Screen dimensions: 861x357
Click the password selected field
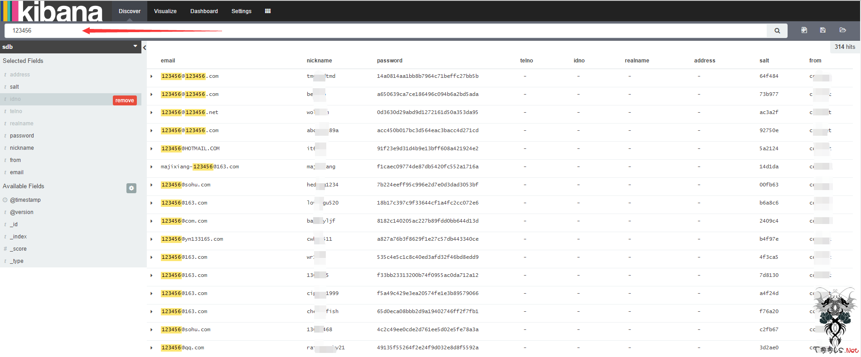pyautogui.click(x=22, y=136)
